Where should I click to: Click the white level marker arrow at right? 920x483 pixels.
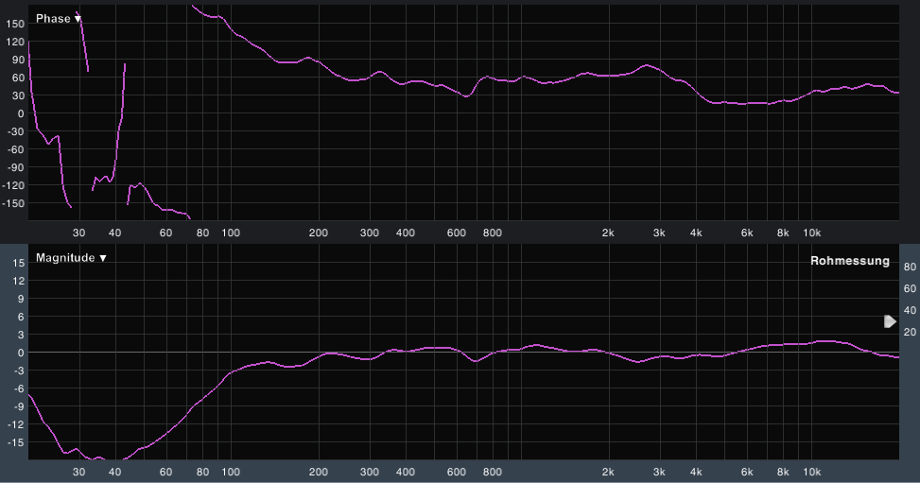tap(890, 321)
